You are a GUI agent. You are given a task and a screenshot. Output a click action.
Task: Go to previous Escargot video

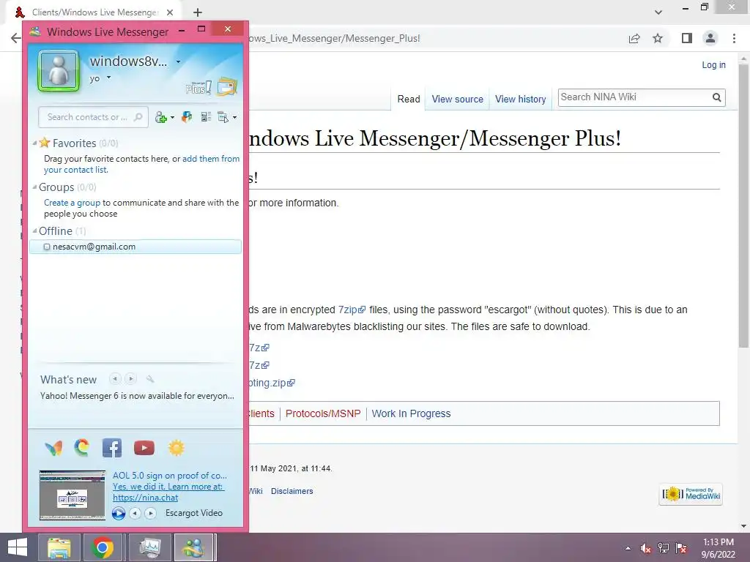point(135,513)
